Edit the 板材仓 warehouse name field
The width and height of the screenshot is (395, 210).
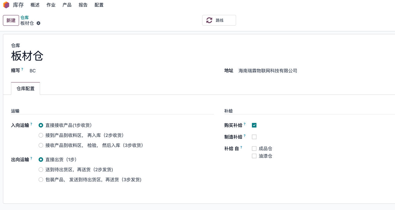27,56
